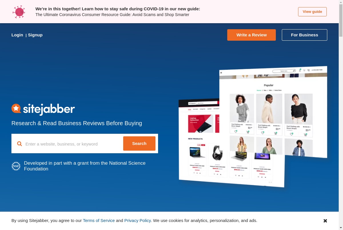Click the NSF seal icon
Image resolution: width=343 pixels, height=230 pixels.
[x=16, y=166]
